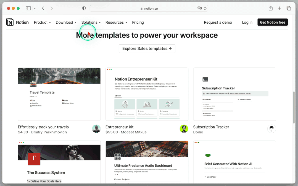Reload the notion.so page
Screen dimensions: 298x186
[x=205, y=8]
